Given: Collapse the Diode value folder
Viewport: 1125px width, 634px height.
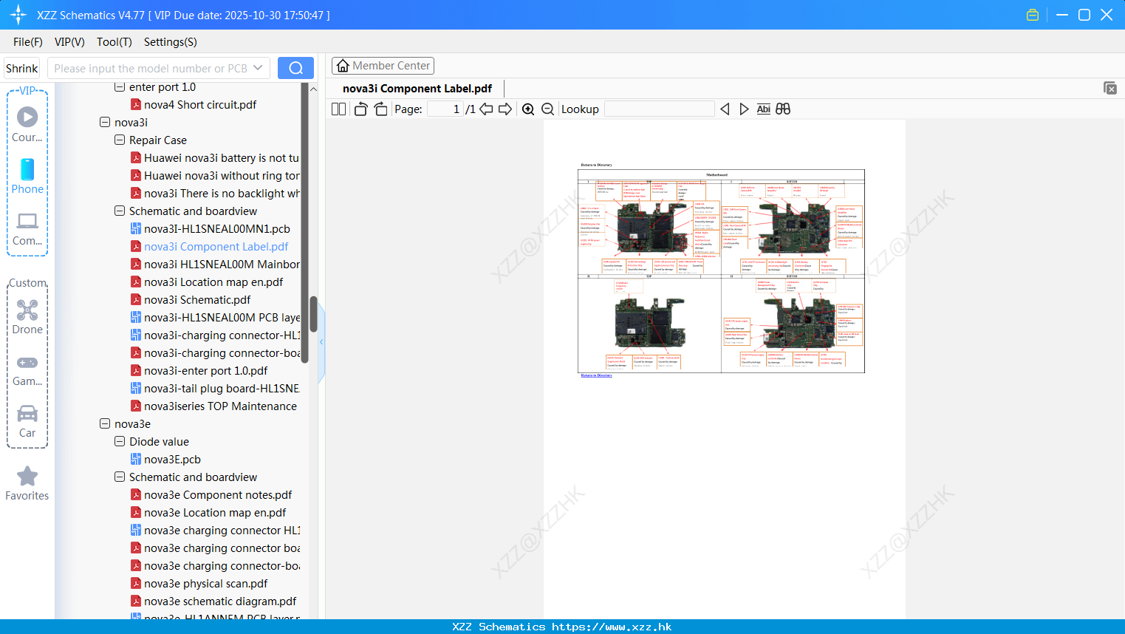Looking at the screenshot, I should pos(120,441).
